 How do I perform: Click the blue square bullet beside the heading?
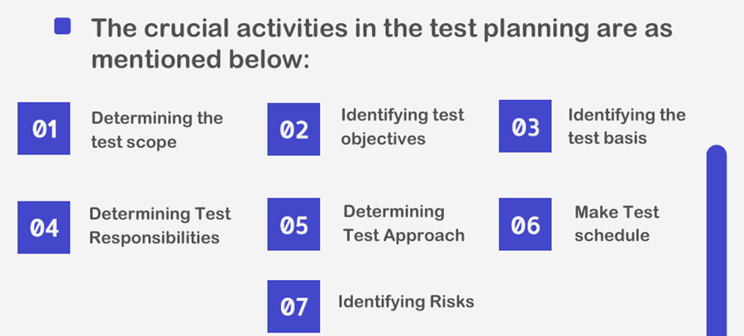click(x=62, y=27)
